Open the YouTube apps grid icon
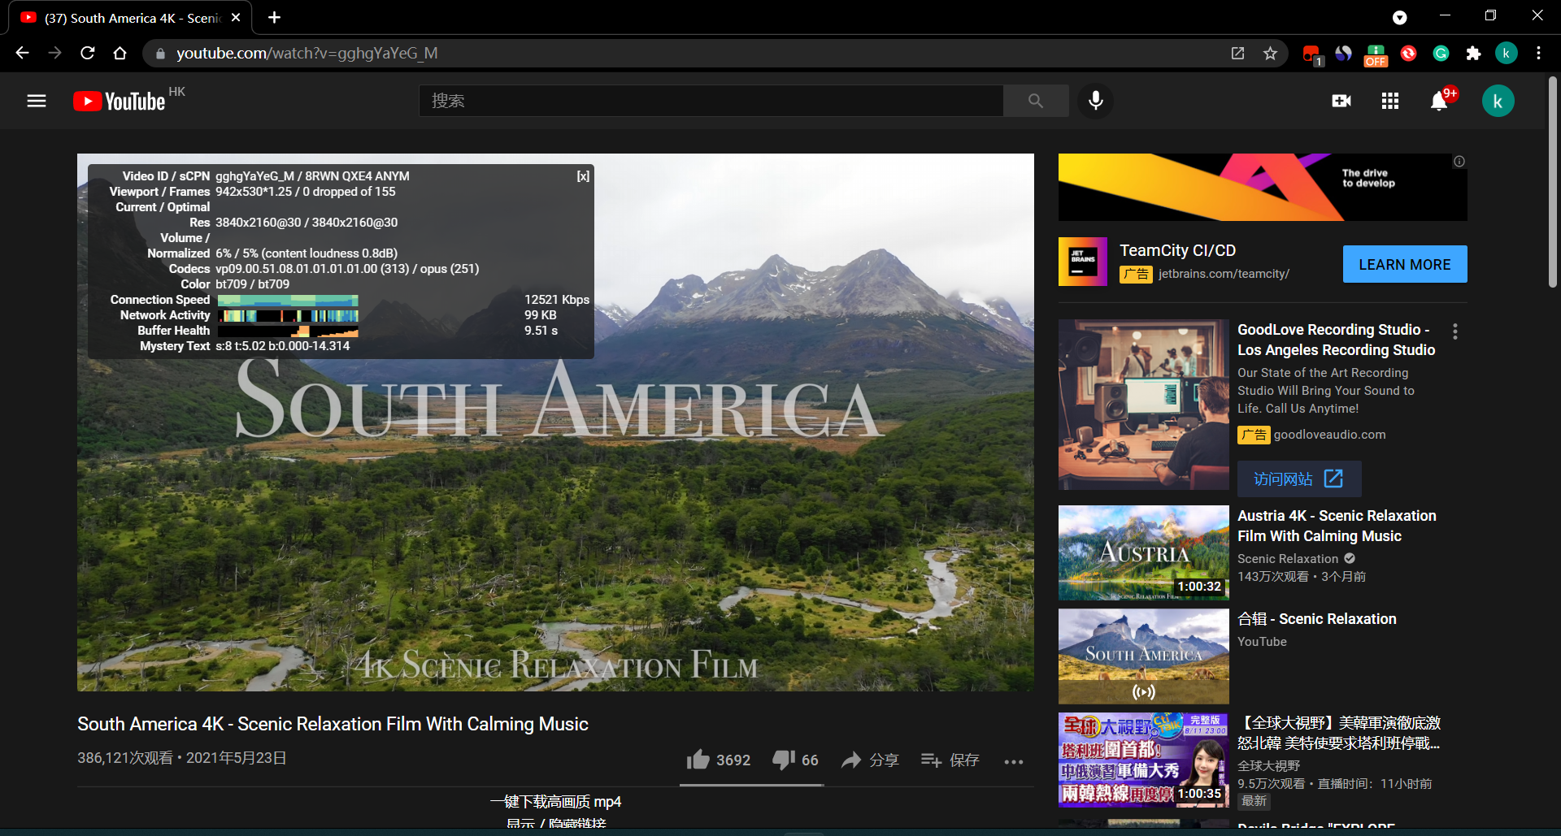Screen dimensions: 1561x836 (1390, 101)
